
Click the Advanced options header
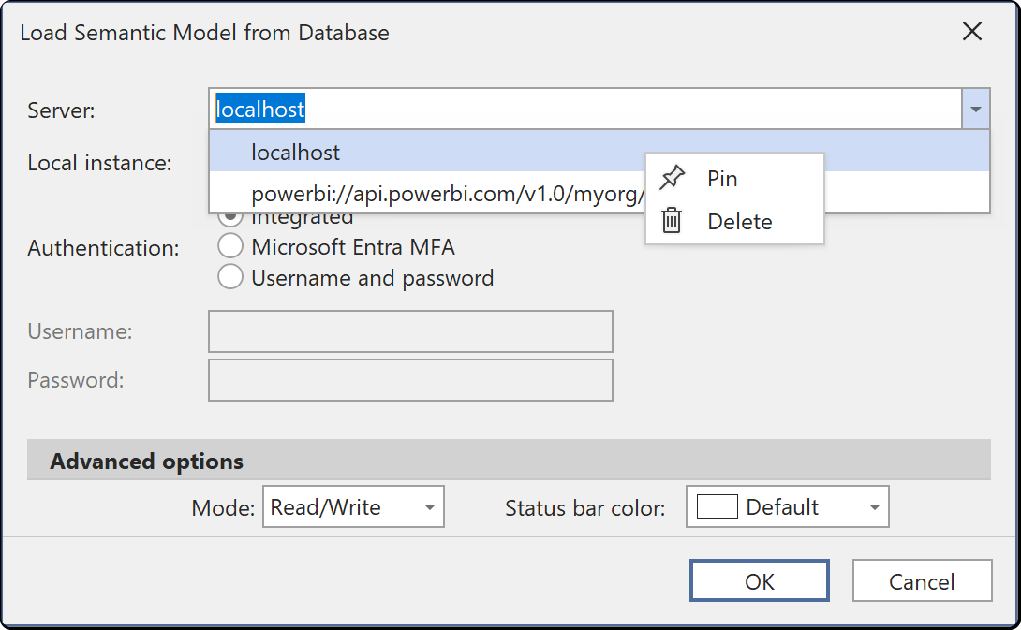click(509, 461)
